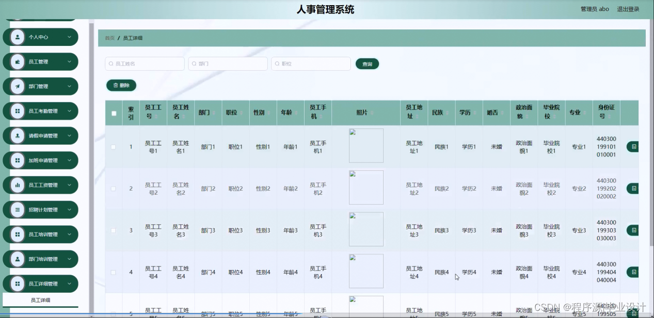Check the checkbox for row 3
The image size is (654, 318).
coord(114,230)
